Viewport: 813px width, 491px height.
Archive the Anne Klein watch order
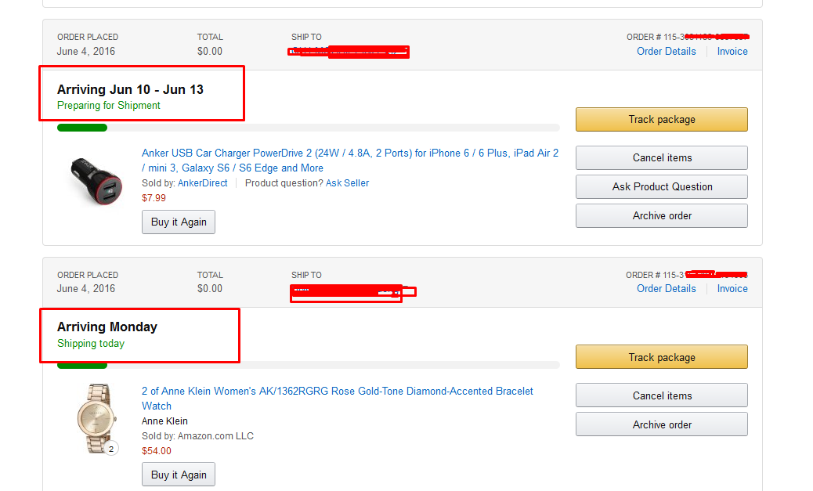point(661,425)
